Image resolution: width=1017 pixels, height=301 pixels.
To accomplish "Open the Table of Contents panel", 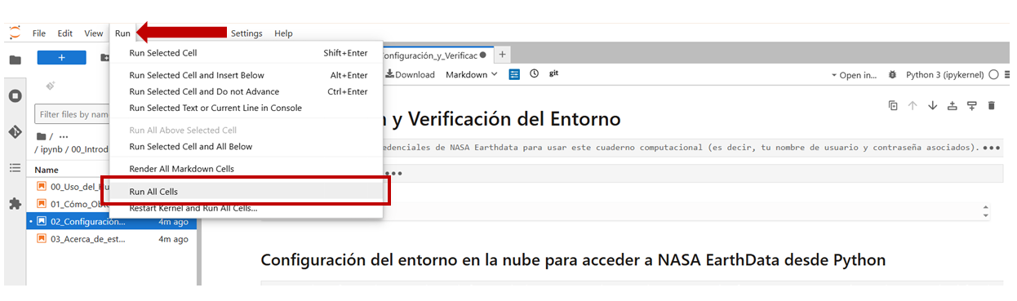I will [x=15, y=168].
